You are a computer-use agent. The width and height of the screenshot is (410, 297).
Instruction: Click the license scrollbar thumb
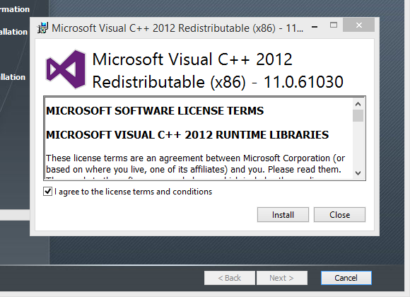point(358,116)
